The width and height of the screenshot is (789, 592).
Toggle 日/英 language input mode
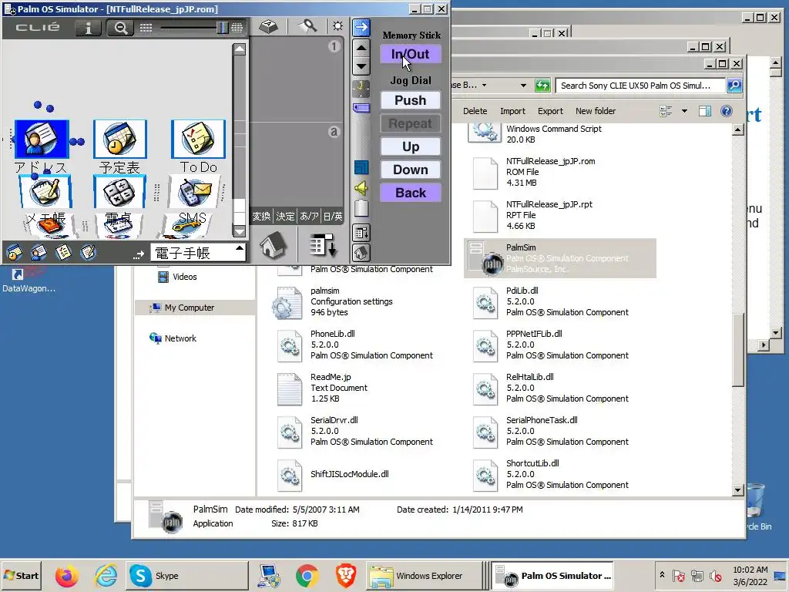(333, 217)
